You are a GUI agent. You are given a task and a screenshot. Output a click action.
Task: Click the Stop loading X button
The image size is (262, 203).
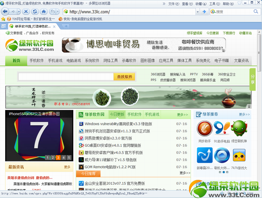point(26,12)
